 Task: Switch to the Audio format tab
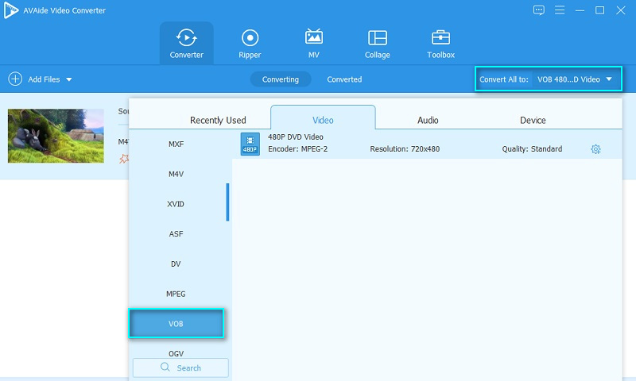428,120
